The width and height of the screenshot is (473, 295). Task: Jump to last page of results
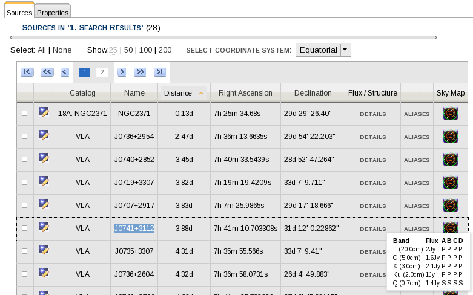coord(160,72)
